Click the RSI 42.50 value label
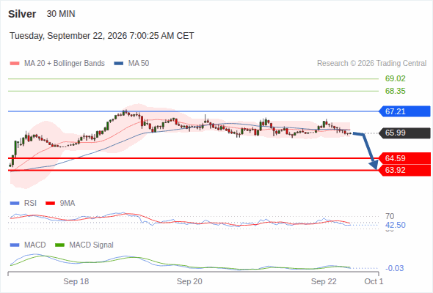The image size is (433, 293). click(395, 225)
